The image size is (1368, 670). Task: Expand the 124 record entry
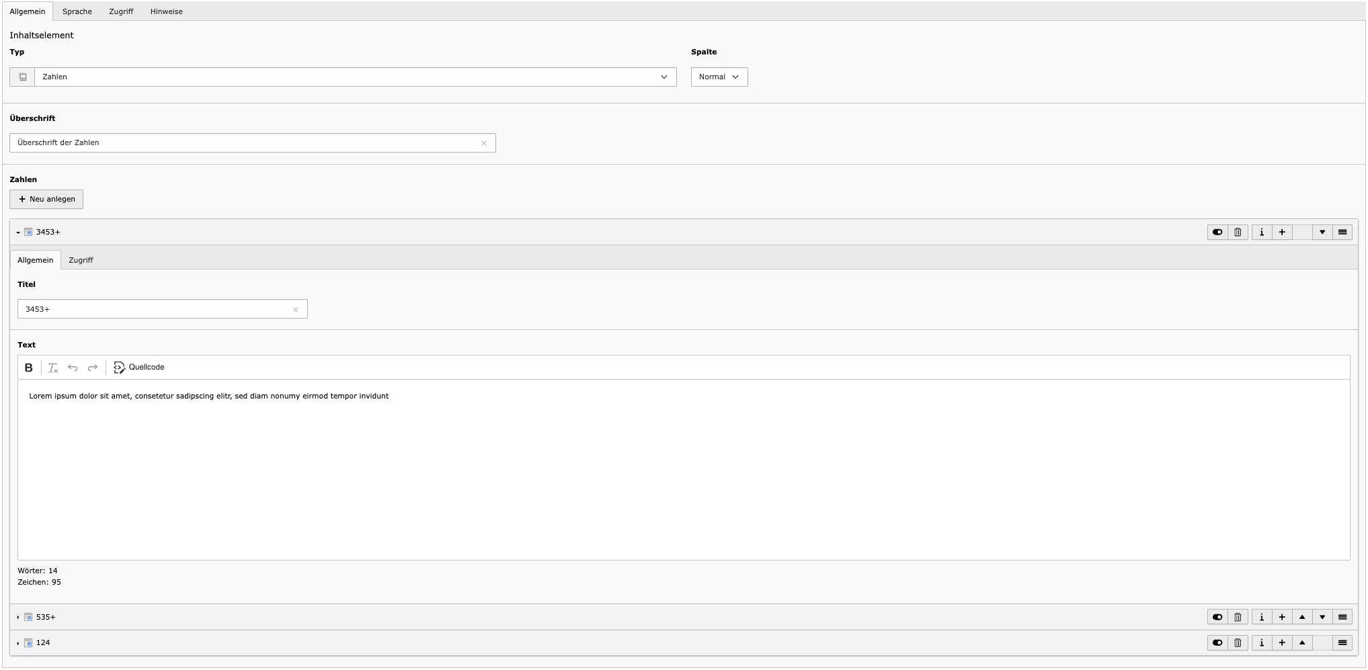tap(42, 643)
